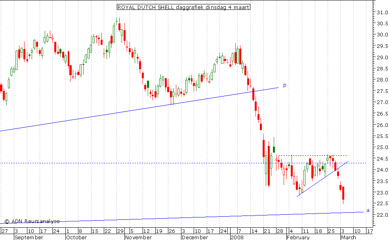Pick the date label '28' on the time axis
Viewport: 389px width, 240px height.
280,231
